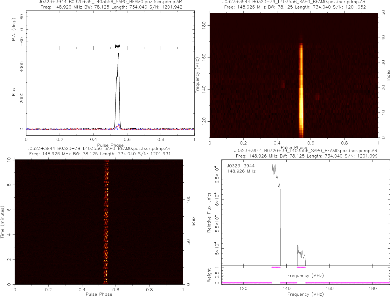
Task: Click the faint spot near phase 0.44 in heatmap
Action: (283, 84)
